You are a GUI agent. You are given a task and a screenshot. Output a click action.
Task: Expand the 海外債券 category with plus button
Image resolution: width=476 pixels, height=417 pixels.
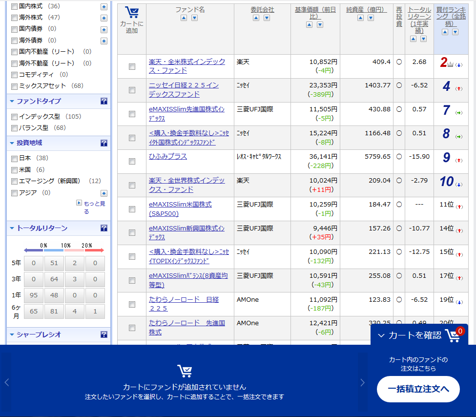(104, 41)
